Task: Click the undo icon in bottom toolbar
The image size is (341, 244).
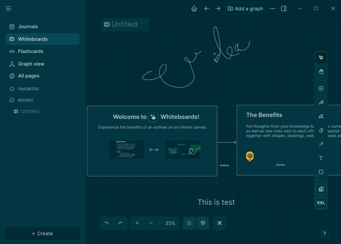Action: pyautogui.click(x=106, y=223)
